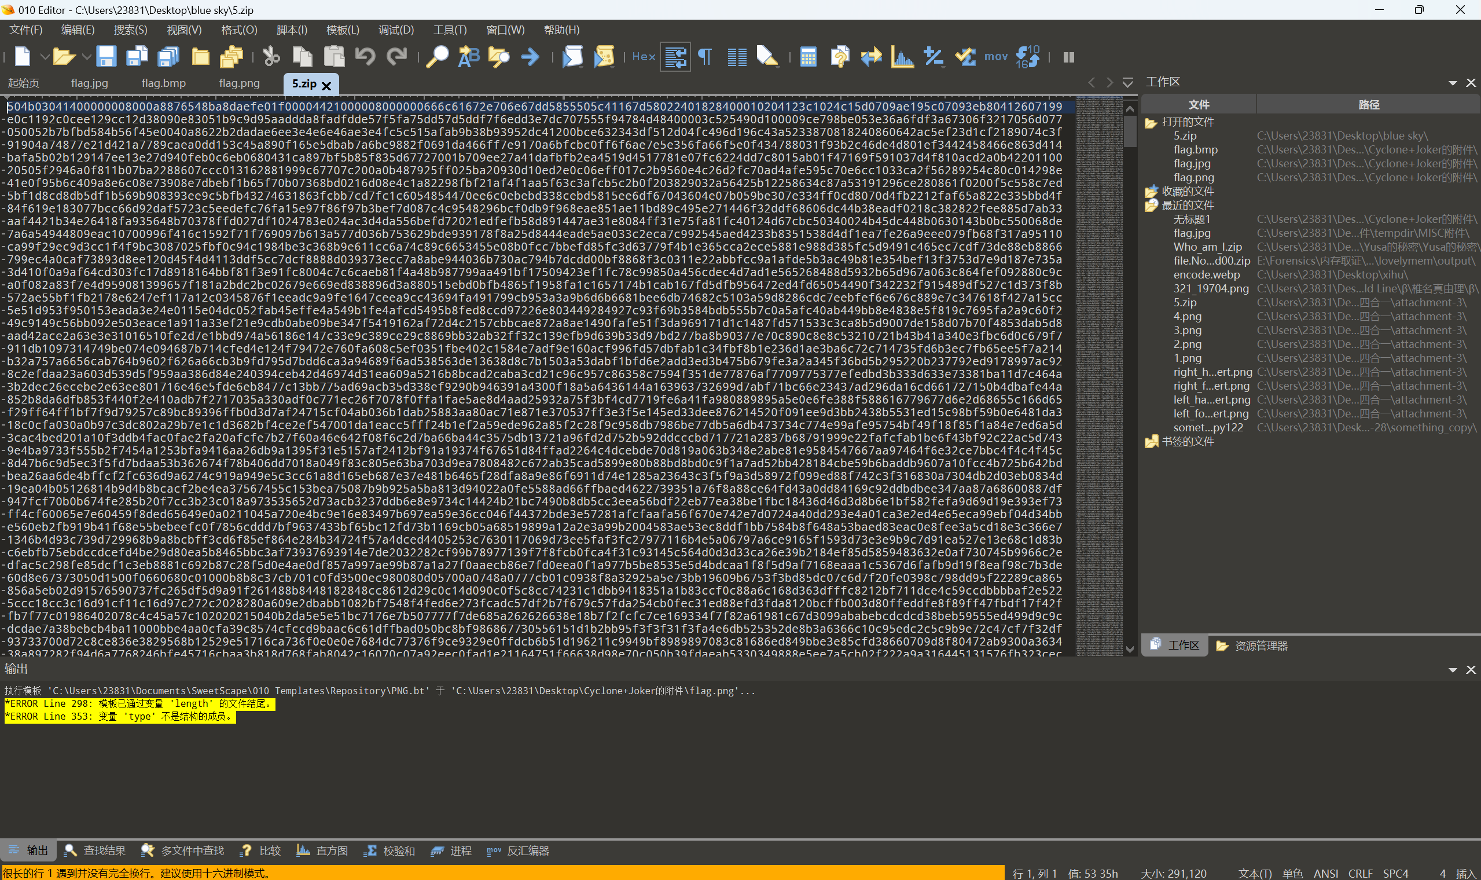Open the 模板(L) menu

point(343,30)
